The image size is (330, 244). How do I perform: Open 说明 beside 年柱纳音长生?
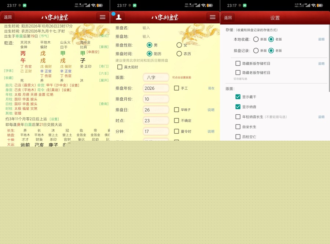[321, 117]
